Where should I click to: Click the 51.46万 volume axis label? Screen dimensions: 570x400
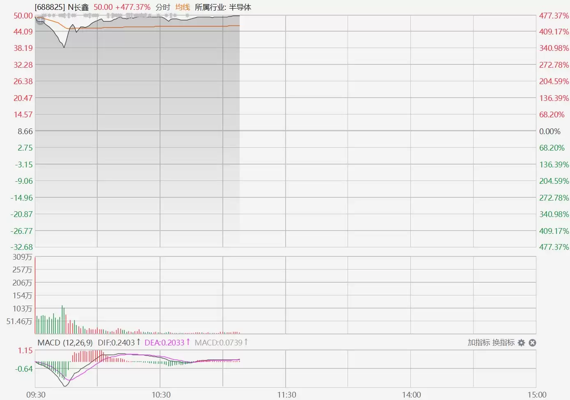19,321
